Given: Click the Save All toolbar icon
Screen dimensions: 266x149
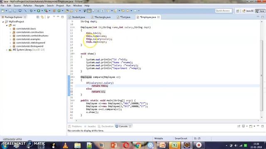Looking at the screenshot, I should [x=15, y=11].
